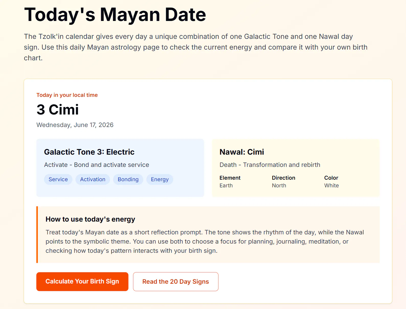Select the Energy tag chip

pos(160,179)
